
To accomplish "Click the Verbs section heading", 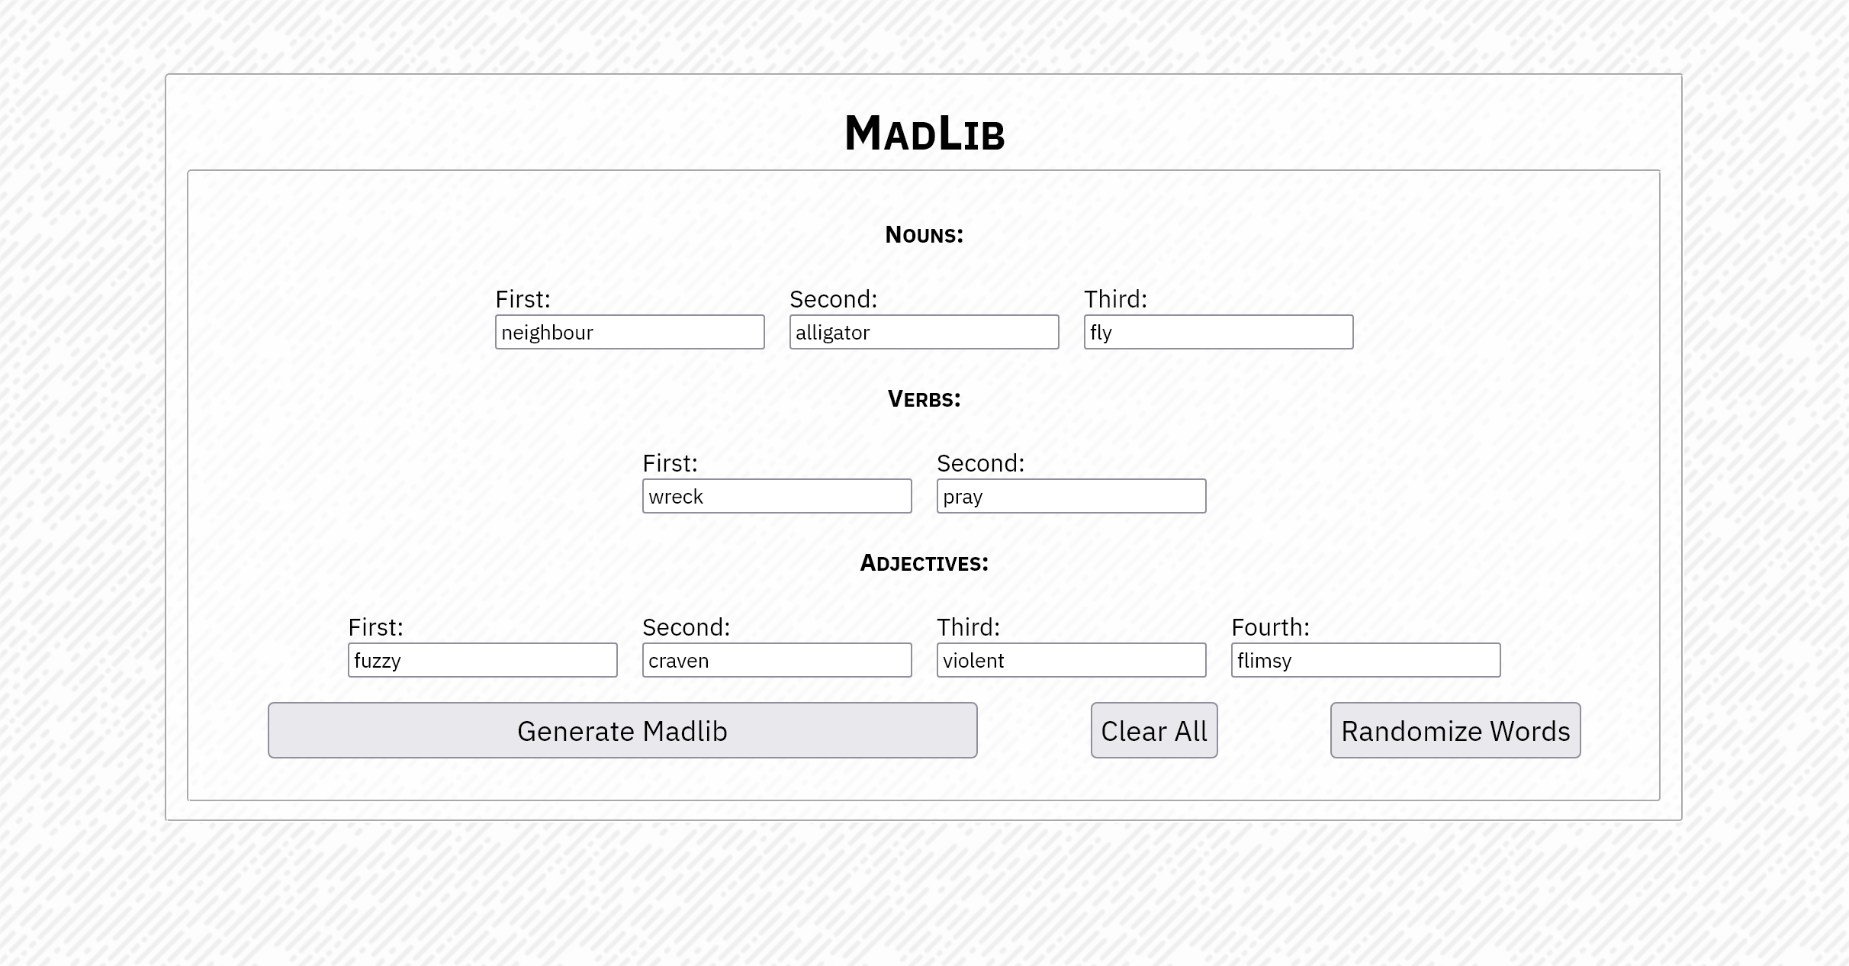I will [x=924, y=398].
